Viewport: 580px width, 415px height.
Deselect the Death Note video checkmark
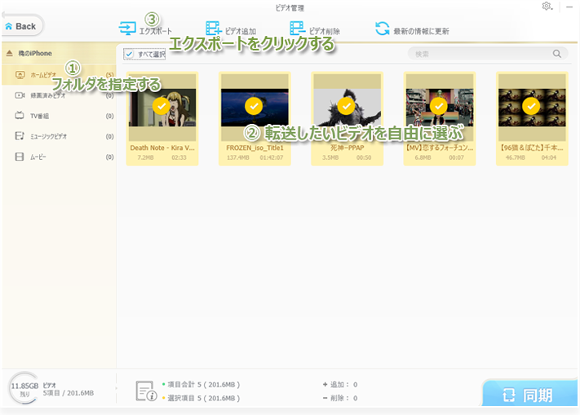click(162, 107)
